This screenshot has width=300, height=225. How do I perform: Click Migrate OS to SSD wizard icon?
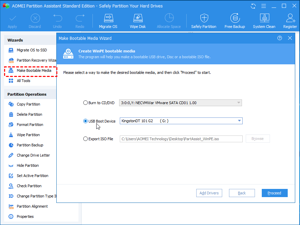click(11, 50)
